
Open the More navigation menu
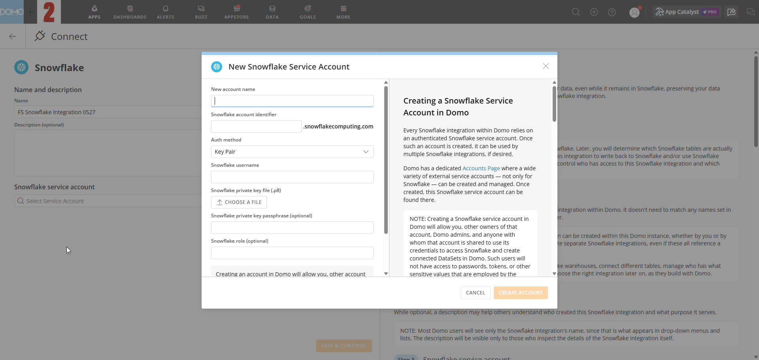point(344,12)
